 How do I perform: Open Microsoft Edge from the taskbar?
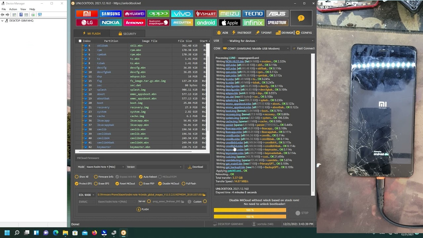(x=56, y=233)
